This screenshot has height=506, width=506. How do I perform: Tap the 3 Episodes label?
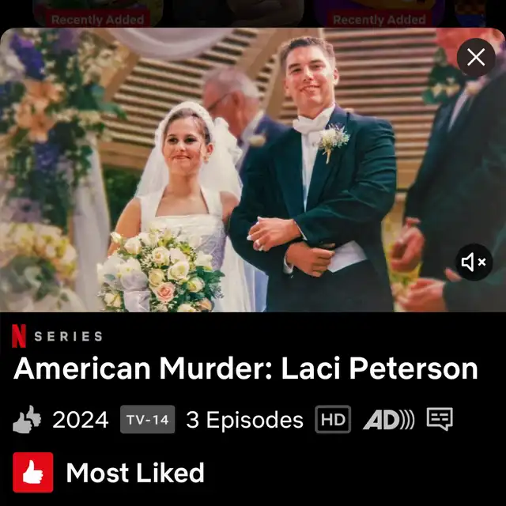[244, 420]
